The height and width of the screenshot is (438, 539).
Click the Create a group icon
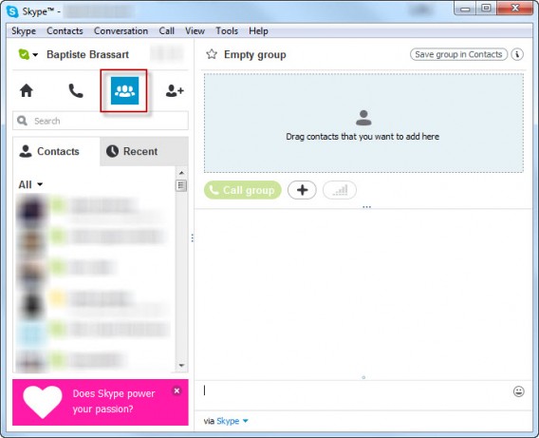tap(124, 90)
